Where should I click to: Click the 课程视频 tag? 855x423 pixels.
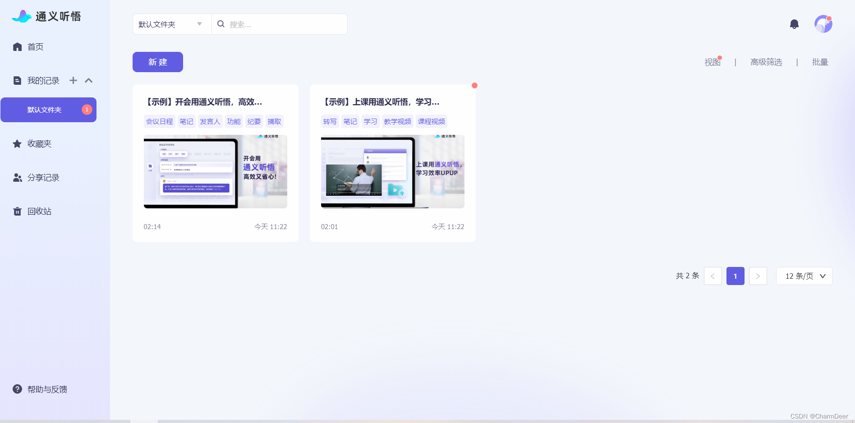431,121
